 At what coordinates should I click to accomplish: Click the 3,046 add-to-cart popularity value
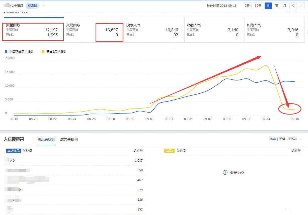(x=293, y=30)
